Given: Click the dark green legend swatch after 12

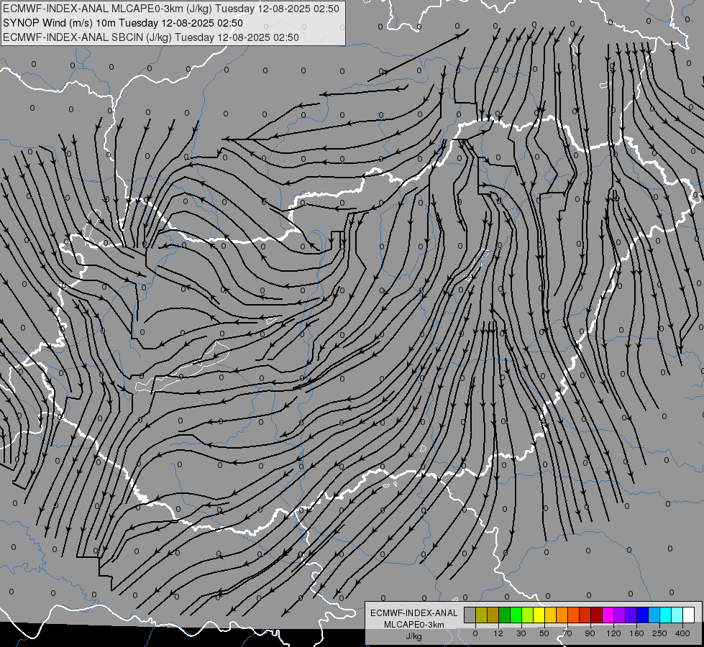Looking at the screenshot, I should (505, 615).
